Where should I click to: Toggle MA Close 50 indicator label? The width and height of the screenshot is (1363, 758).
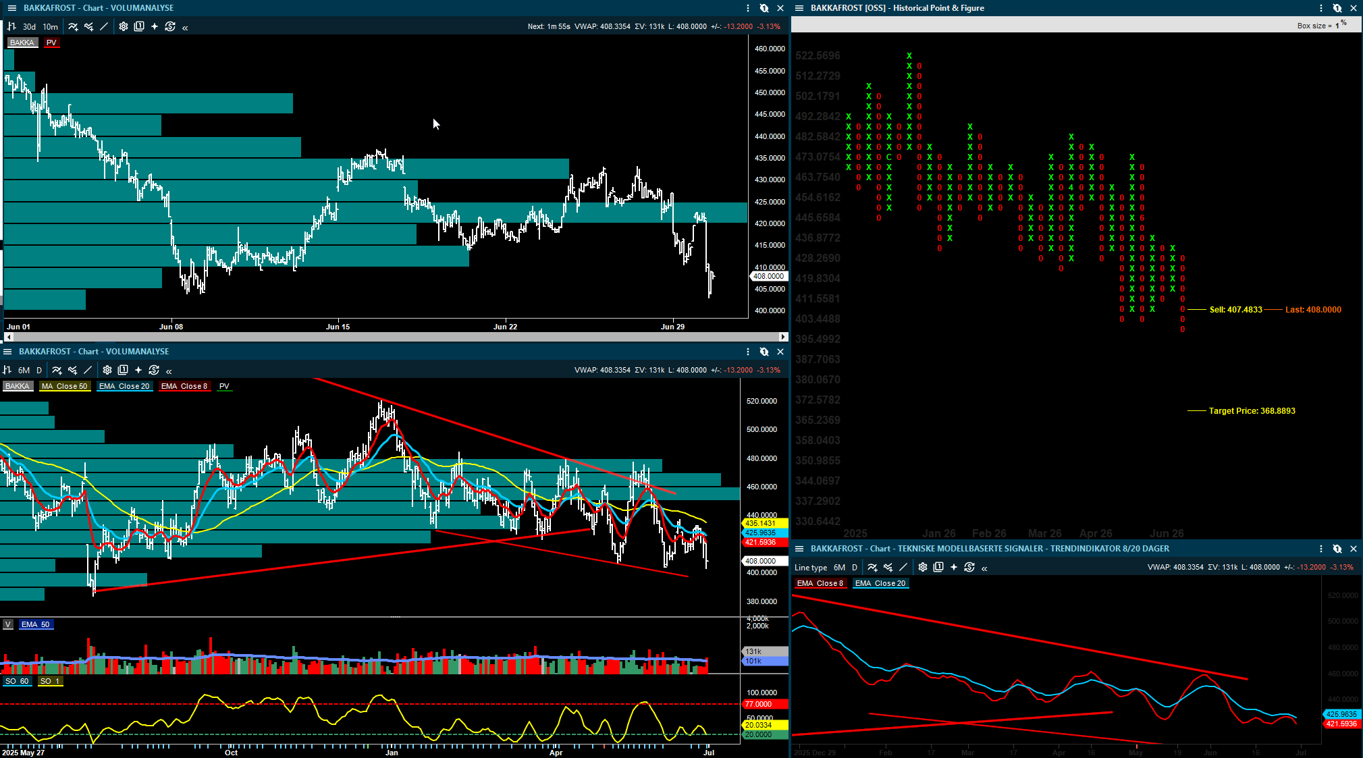[x=65, y=386]
